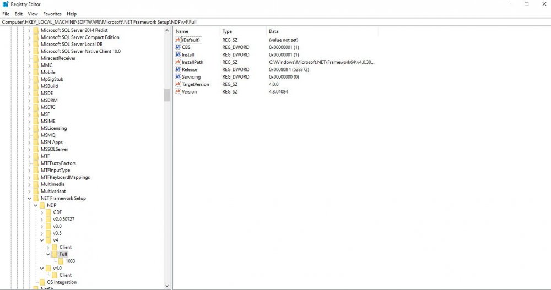The height and width of the screenshot is (290, 551).
Task: Select the MSN Apps key
Action: tap(51, 142)
